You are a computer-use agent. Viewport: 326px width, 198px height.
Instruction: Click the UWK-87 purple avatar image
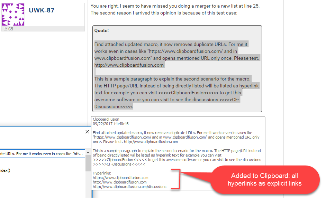[x=13, y=15]
